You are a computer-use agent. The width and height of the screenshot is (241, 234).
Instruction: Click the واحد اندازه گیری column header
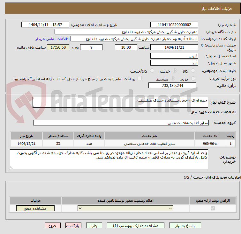[x=89, y=136]
